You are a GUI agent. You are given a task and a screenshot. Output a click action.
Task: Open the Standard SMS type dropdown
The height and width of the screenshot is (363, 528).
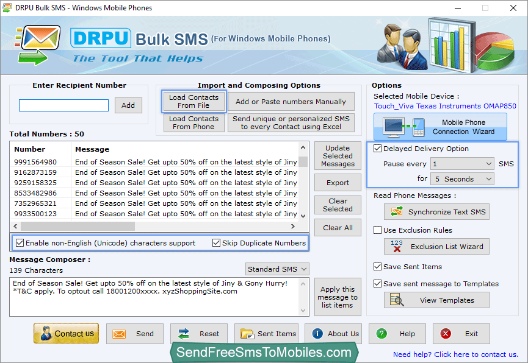pos(277,269)
